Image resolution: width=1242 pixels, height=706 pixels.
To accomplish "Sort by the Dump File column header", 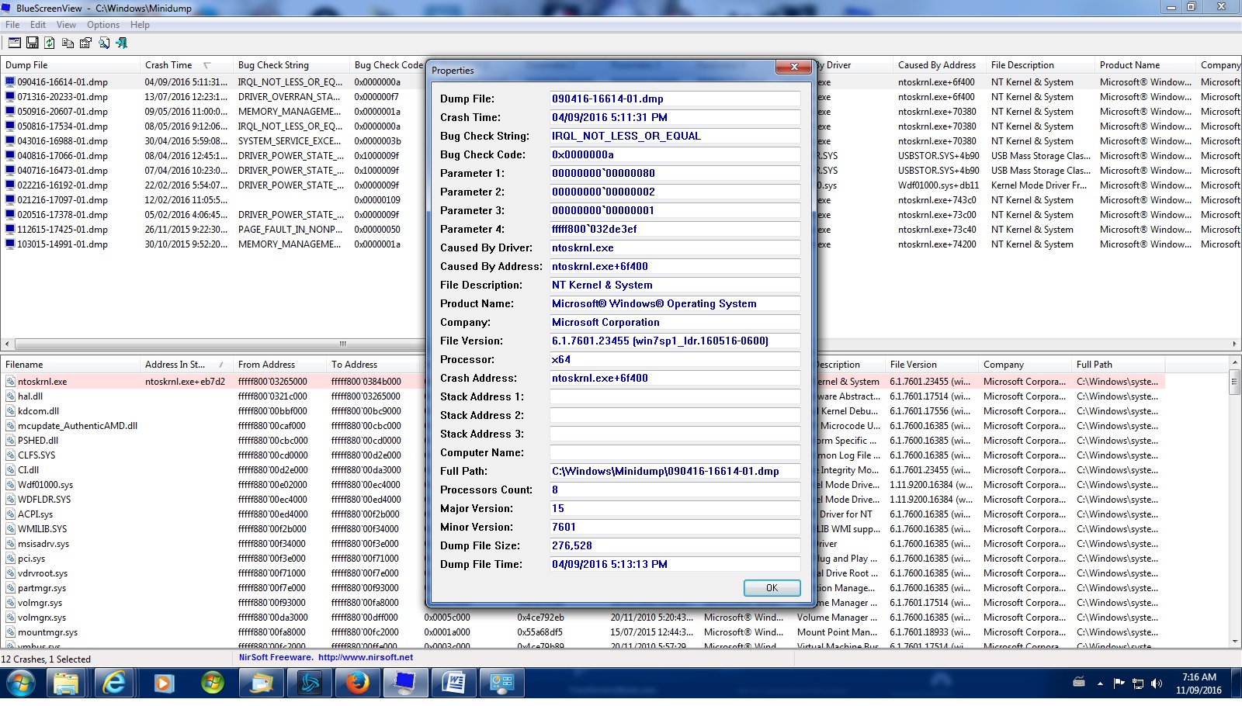I will click(x=70, y=65).
